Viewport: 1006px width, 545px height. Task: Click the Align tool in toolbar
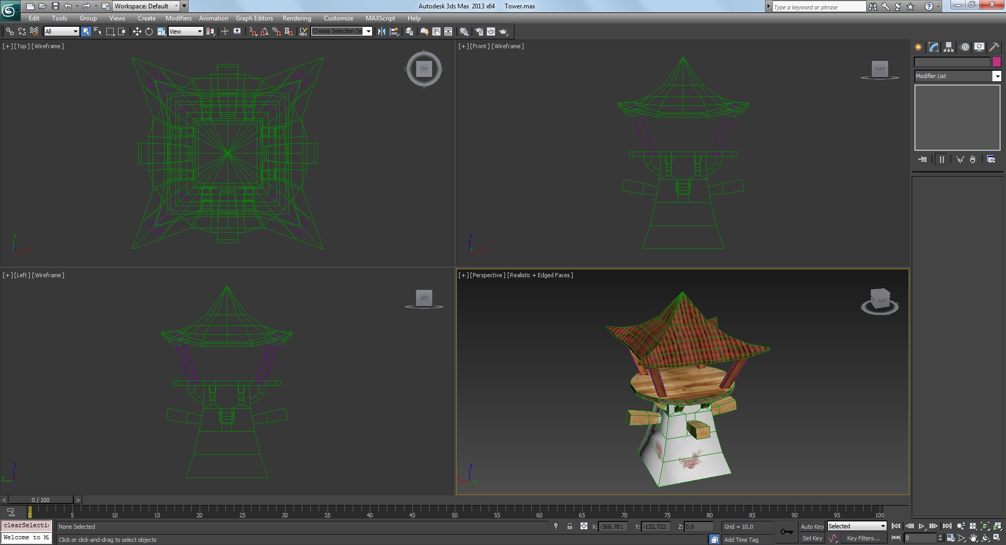click(x=394, y=31)
